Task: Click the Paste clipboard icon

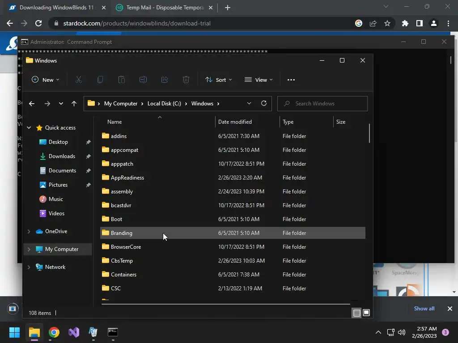Action: point(122,79)
